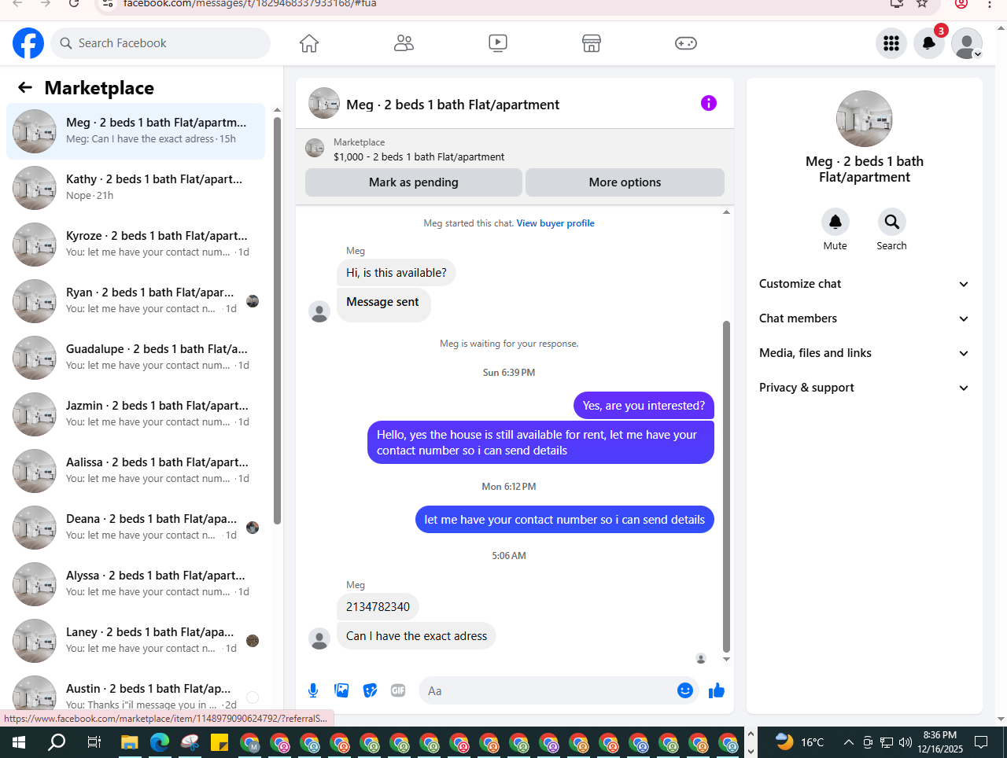Viewport: 1007px width, 758px height.
Task: Open Facebook home via logo
Action: tap(28, 43)
